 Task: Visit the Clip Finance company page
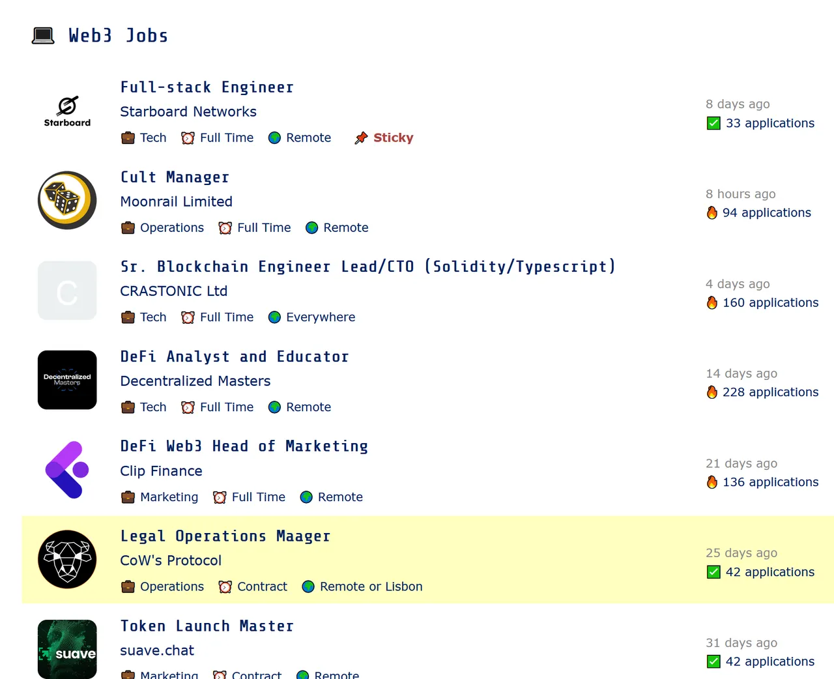click(x=162, y=471)
